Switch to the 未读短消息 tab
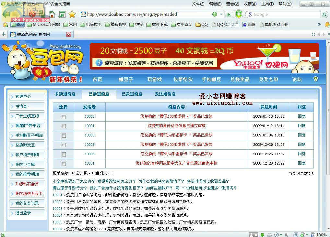The height and width of the screenshot is (237, 330). [65, 94]
